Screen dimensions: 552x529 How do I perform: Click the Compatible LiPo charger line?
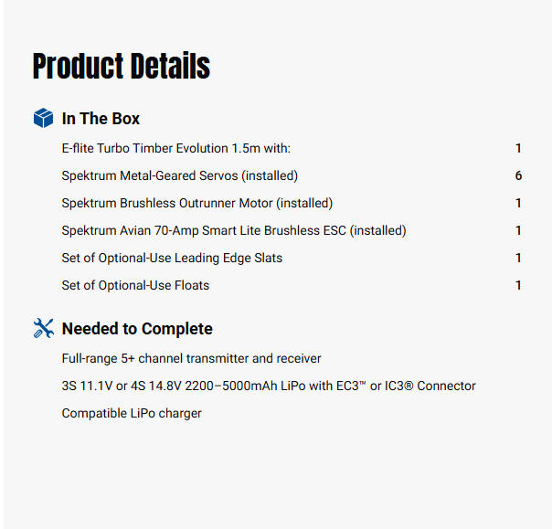point(132,413)
